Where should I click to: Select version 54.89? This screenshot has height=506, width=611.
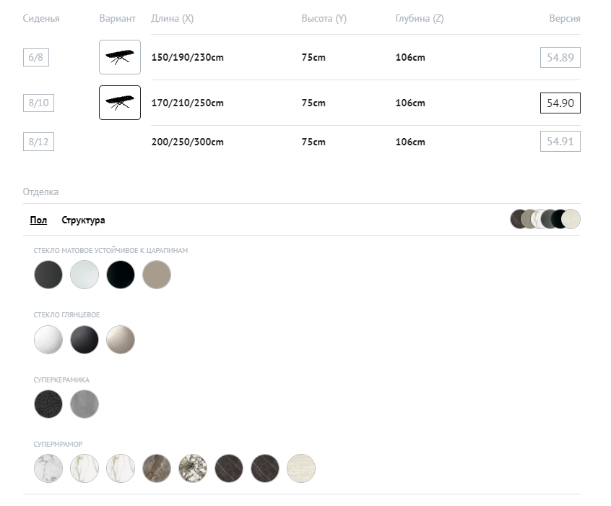pos(560,58)
